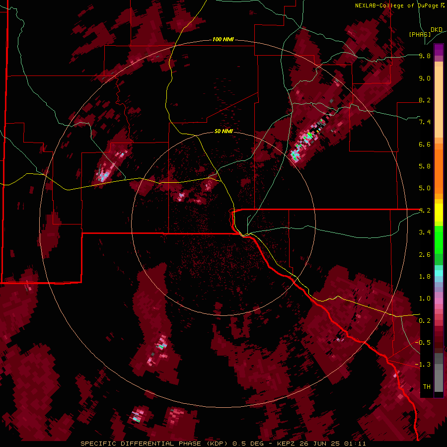
Task: Click the yellow segment of the color bar
Action: [x=439, y=213]
